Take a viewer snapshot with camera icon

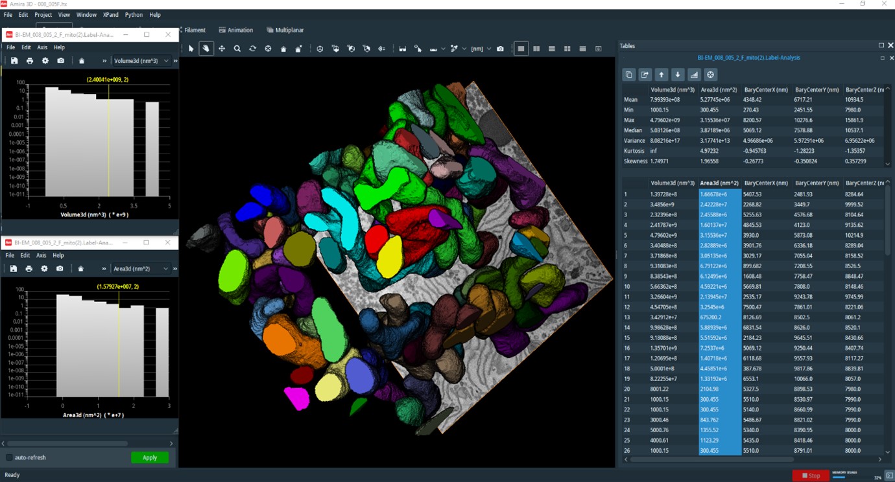click(x=500, y=49)
